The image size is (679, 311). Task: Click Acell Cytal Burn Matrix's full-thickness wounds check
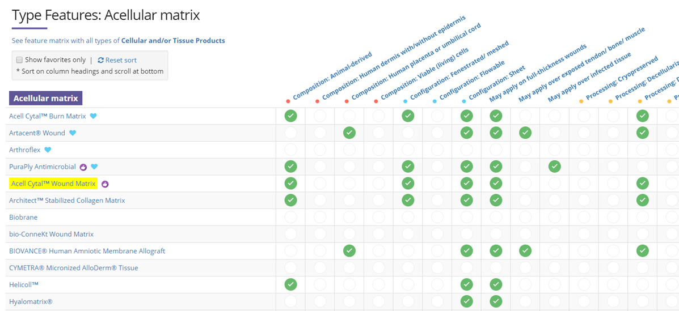[x=496, y=116]
